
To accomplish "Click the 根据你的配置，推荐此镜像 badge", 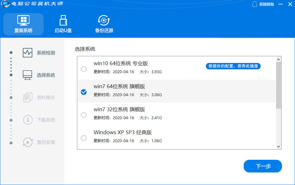I will tap(233, 66).
